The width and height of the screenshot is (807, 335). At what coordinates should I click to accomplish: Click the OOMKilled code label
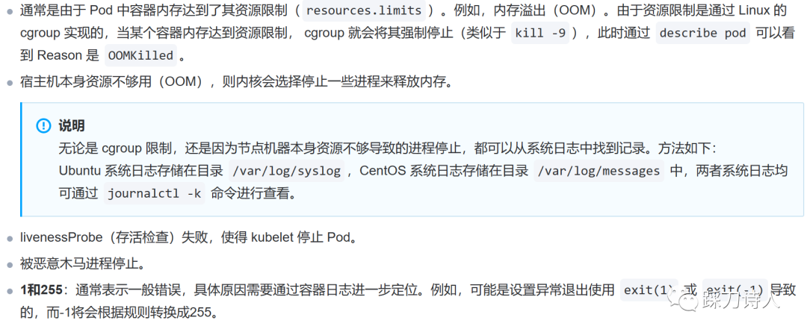(x=141, y=56)
